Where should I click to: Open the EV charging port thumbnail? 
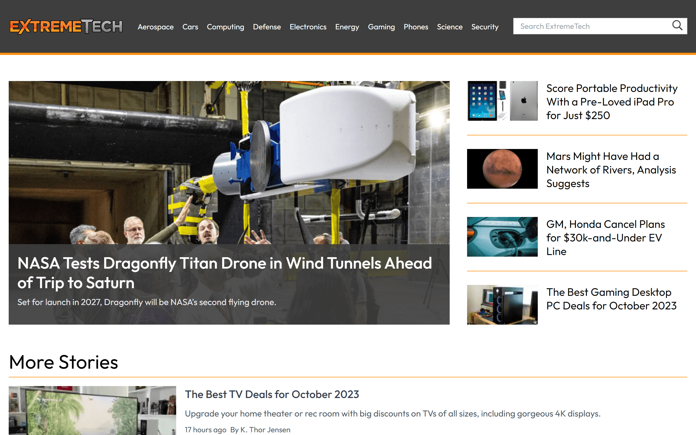[502, 237]
